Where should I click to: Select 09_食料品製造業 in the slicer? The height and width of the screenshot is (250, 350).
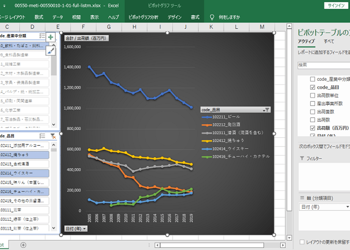24,55
